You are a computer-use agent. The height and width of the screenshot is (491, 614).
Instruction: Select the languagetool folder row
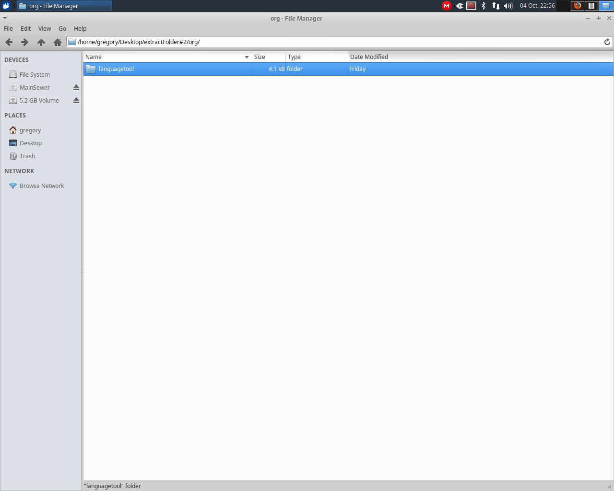coord(348,69)
